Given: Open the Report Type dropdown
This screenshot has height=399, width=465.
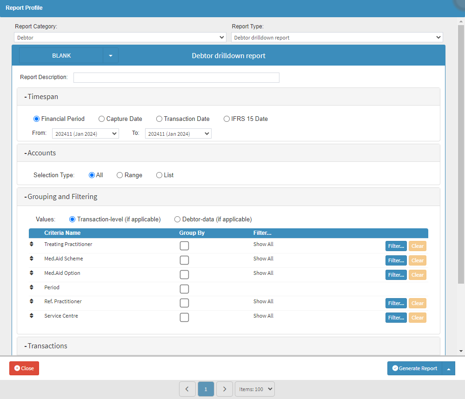Looking at the screenshot, I should (337, 37).
